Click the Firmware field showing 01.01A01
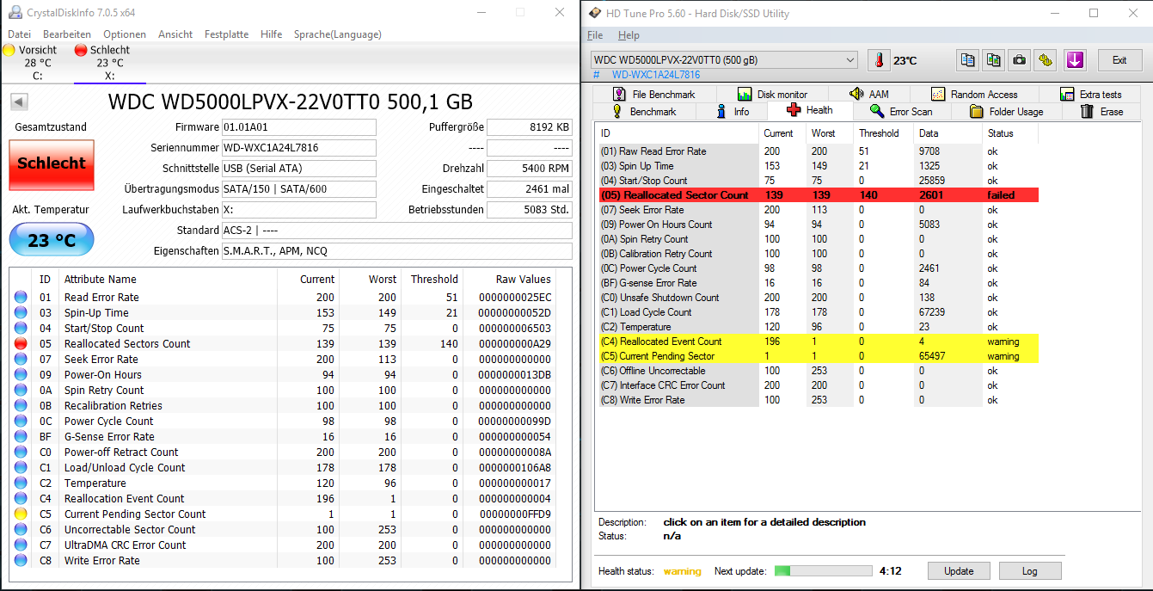 [298, 127]
